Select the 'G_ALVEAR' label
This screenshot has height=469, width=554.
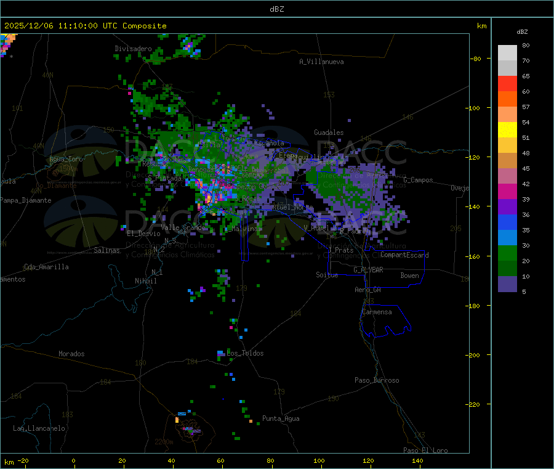tap(368, 270)
